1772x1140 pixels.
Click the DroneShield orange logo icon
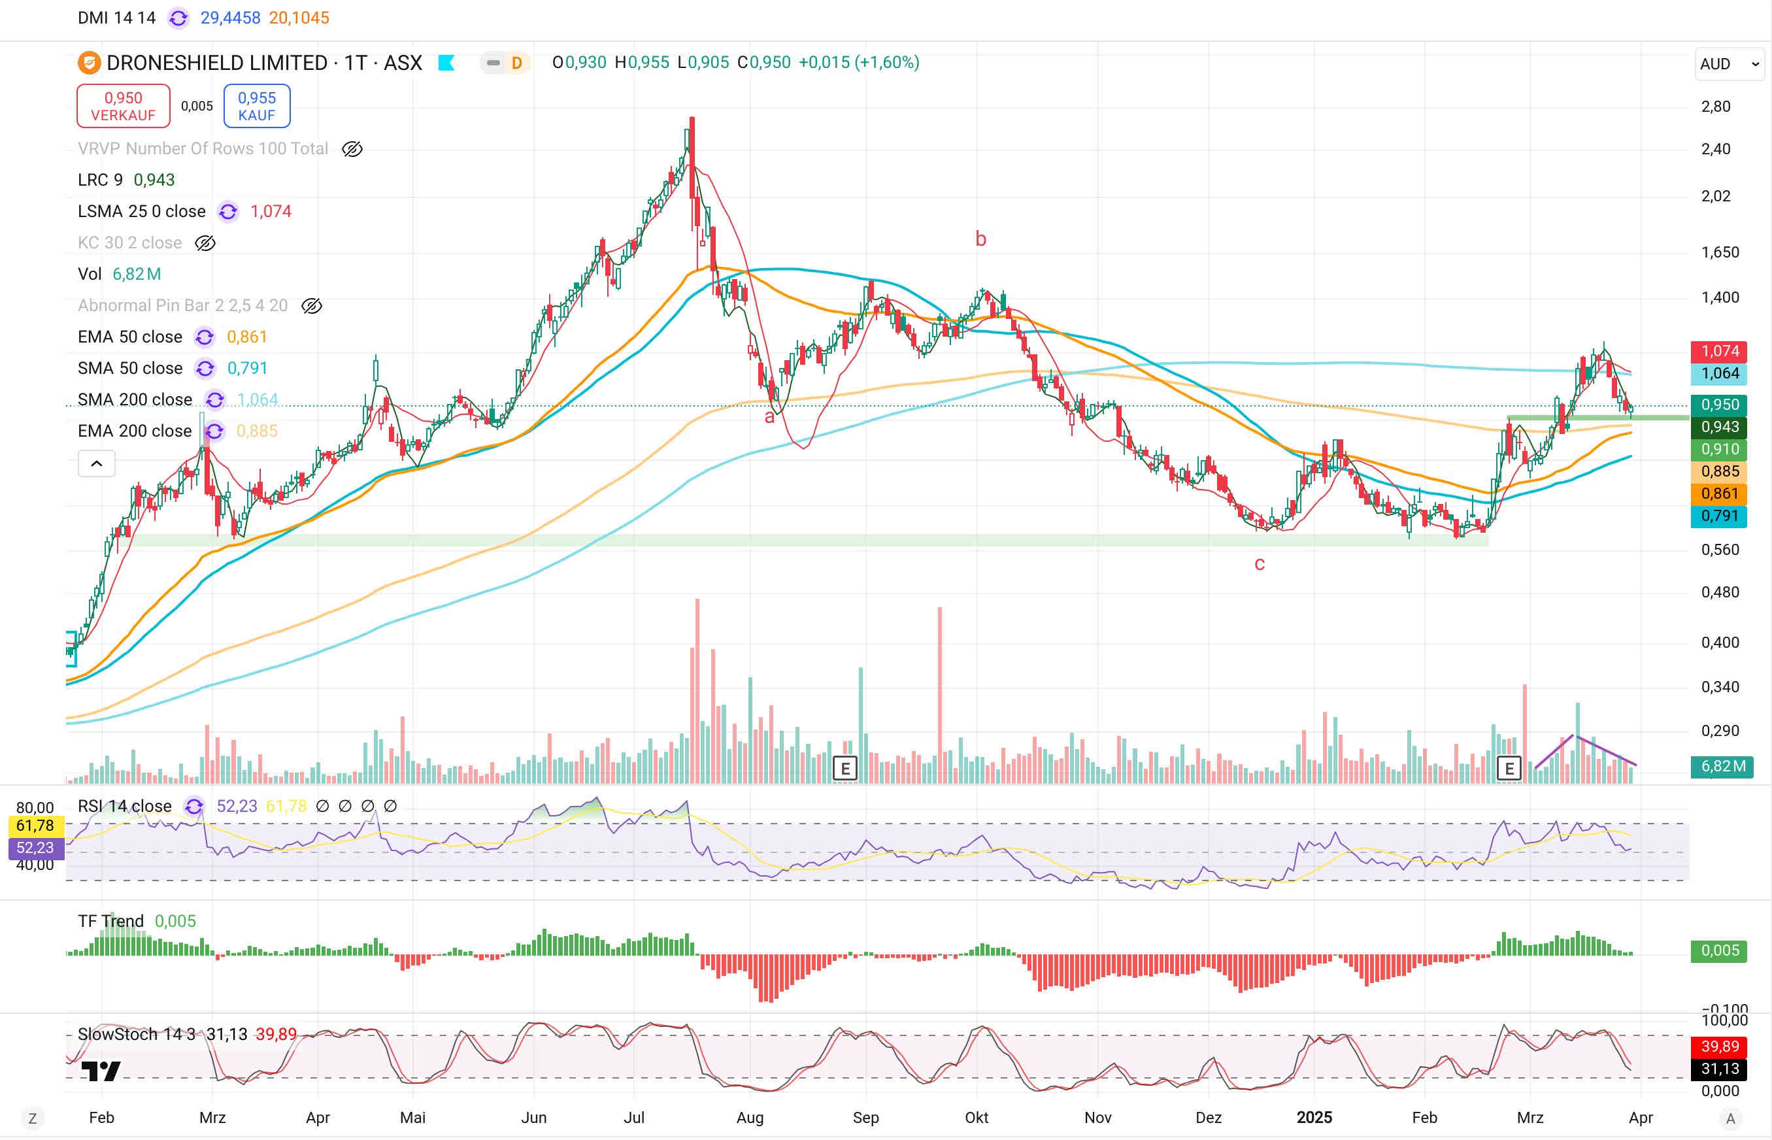pyautogui.click(x=89, y=63)
